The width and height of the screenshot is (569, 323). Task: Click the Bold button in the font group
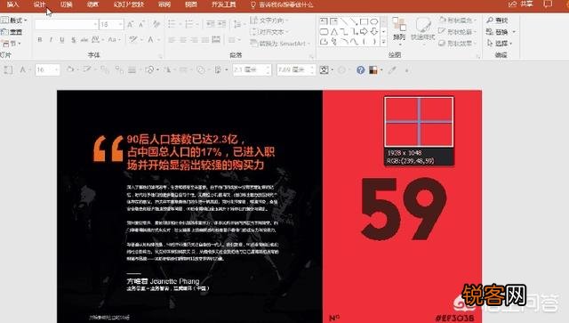pyautogui.click(x=39, y=40)
